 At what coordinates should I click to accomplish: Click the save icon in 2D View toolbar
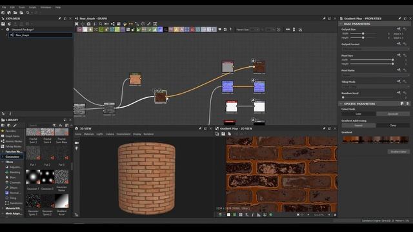223,134
